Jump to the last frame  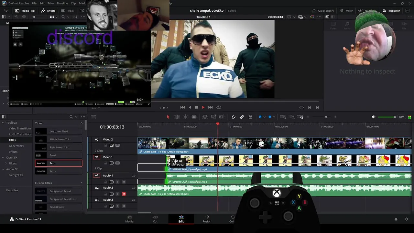pos(211,107)
